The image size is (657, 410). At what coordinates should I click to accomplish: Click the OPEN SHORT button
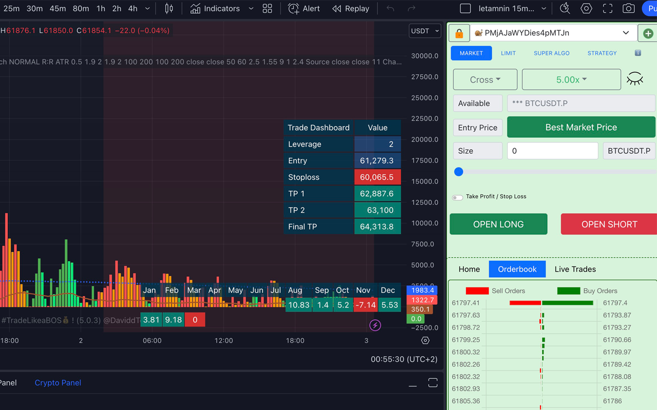(609, 224)
